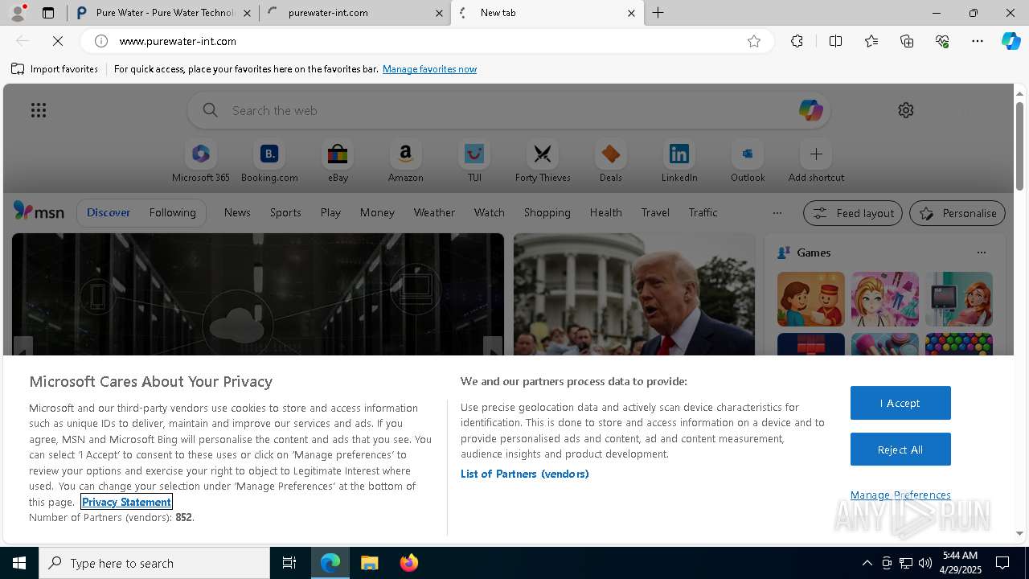Open the Favorites hub icon
Screen dimensions: 1029x579
point(871,41)
